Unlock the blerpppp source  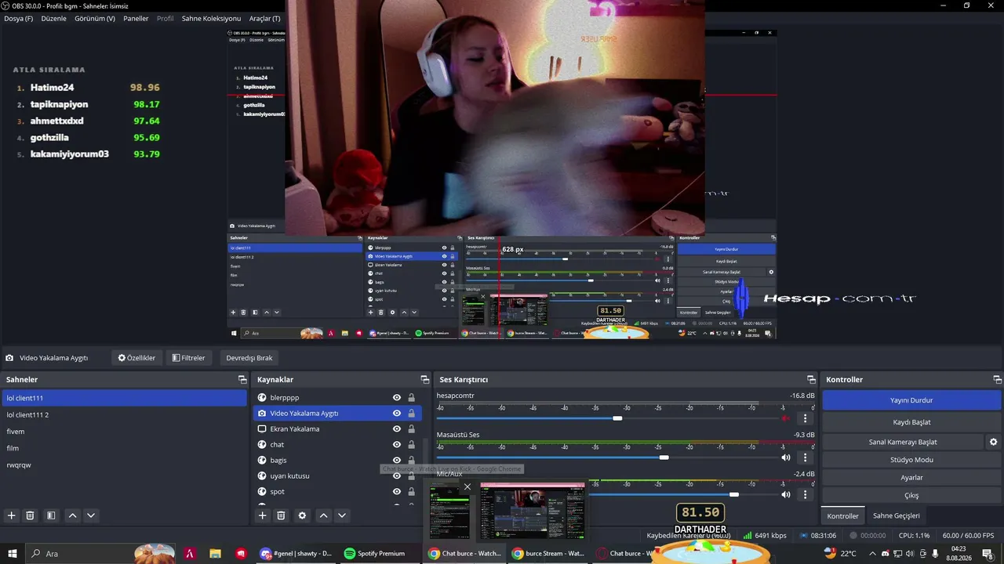411,398
